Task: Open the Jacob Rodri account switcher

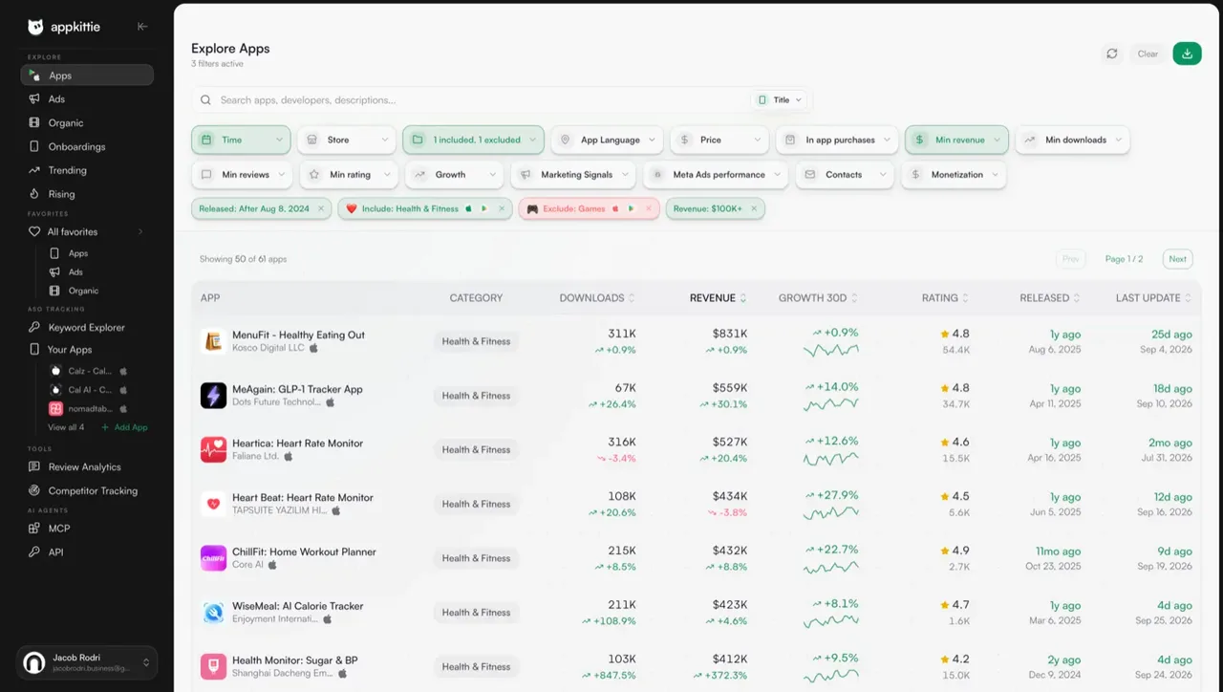Action: tap(87, 662)
